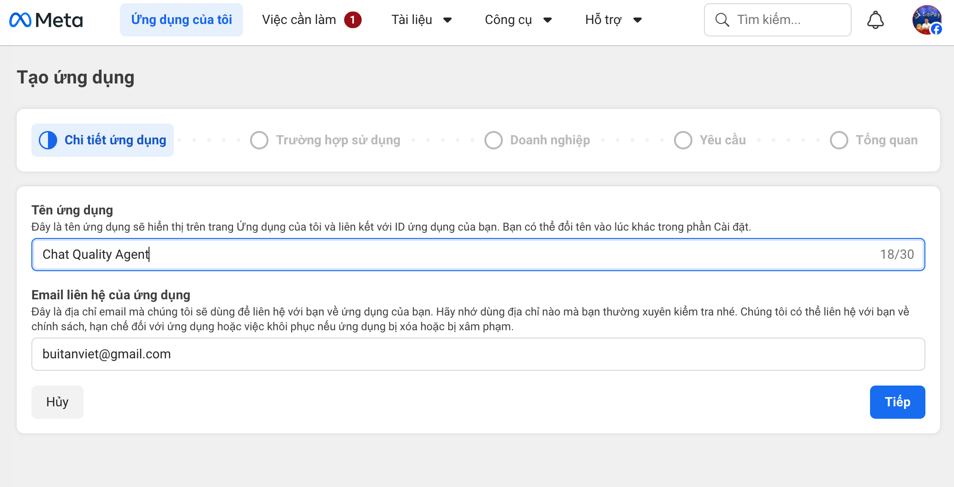Expand the Tài liệu dropdown
Image resolution: width=954 pixels, height=487 pixels.
click(422, 19)
